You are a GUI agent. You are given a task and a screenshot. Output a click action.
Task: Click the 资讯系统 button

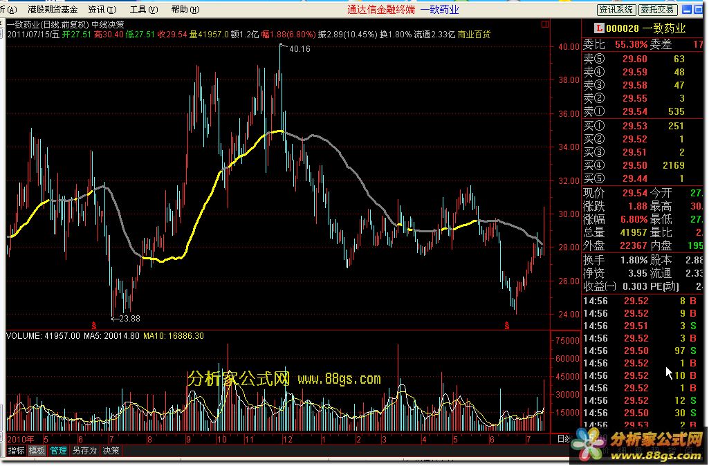click(x=616, y=10)
